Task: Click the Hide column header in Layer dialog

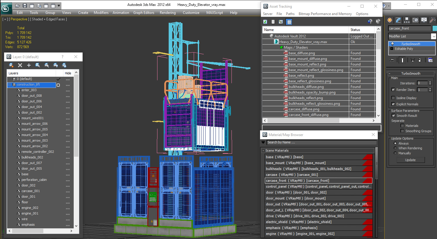Action: coord(68,73)
